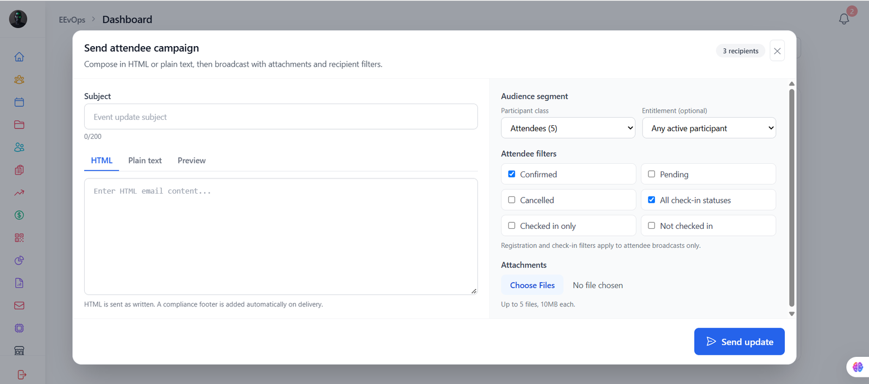869x384 pixels.
Task: Click the 3 recipients badge
Action: pyautogui.click(x=740, y=51)
